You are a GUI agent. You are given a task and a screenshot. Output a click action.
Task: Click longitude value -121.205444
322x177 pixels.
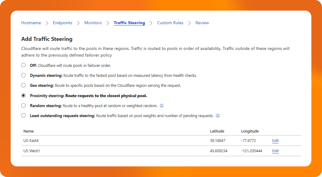pyautogui.click(x=252, y=151)
